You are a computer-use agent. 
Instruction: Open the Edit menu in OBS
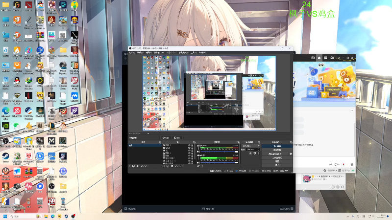(141, 53)
